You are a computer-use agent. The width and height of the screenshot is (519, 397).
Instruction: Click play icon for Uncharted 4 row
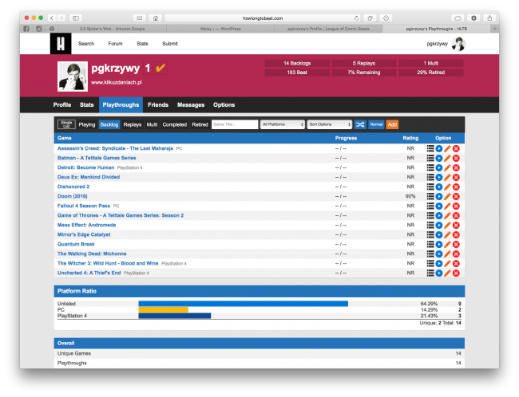click(x=439, y=273)
